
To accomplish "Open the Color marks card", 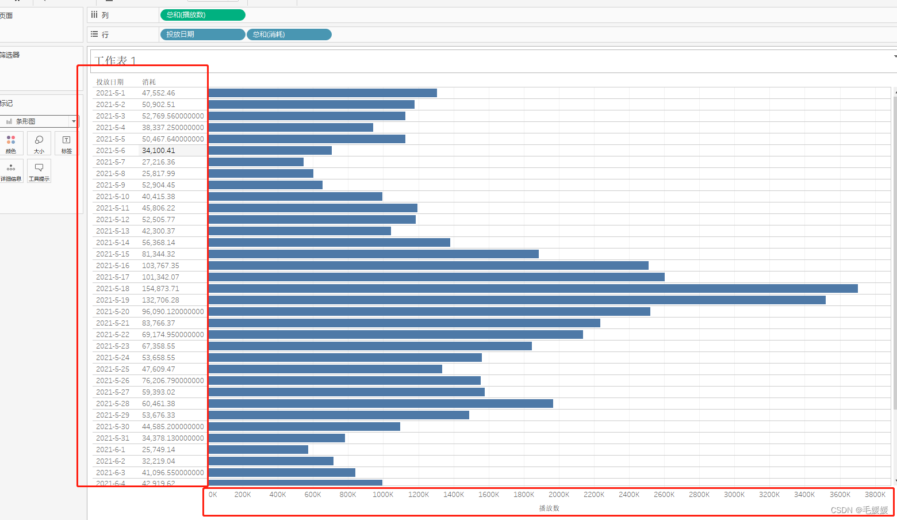I will coord(11,143).
